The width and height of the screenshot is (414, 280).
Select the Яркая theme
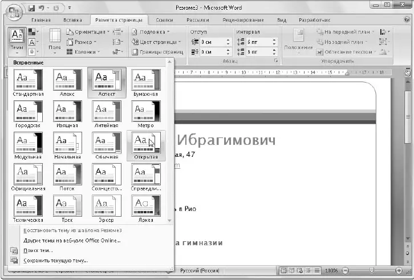pos(146,208)
